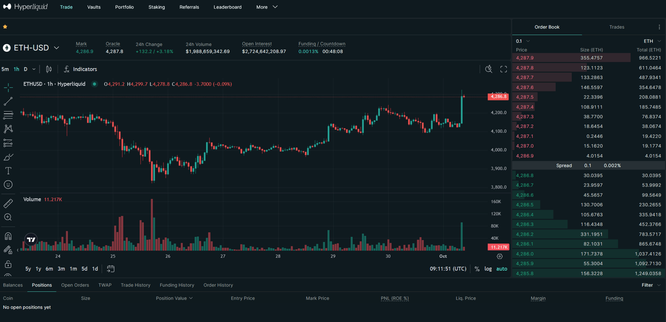The width and height of the screenshot is (666, 322).
Task: Select the Measure ruler tool
Action: [8, 203]
